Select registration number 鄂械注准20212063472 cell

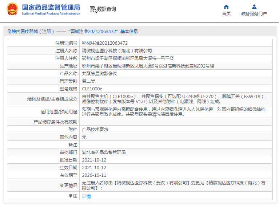pyautogui.click(x=105, y=43)
